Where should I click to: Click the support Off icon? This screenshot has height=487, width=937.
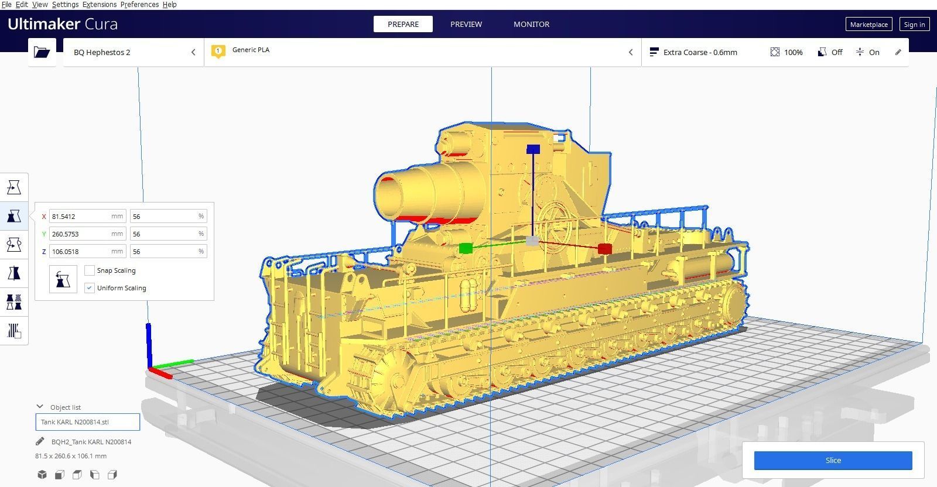click(x=822, y=52)
